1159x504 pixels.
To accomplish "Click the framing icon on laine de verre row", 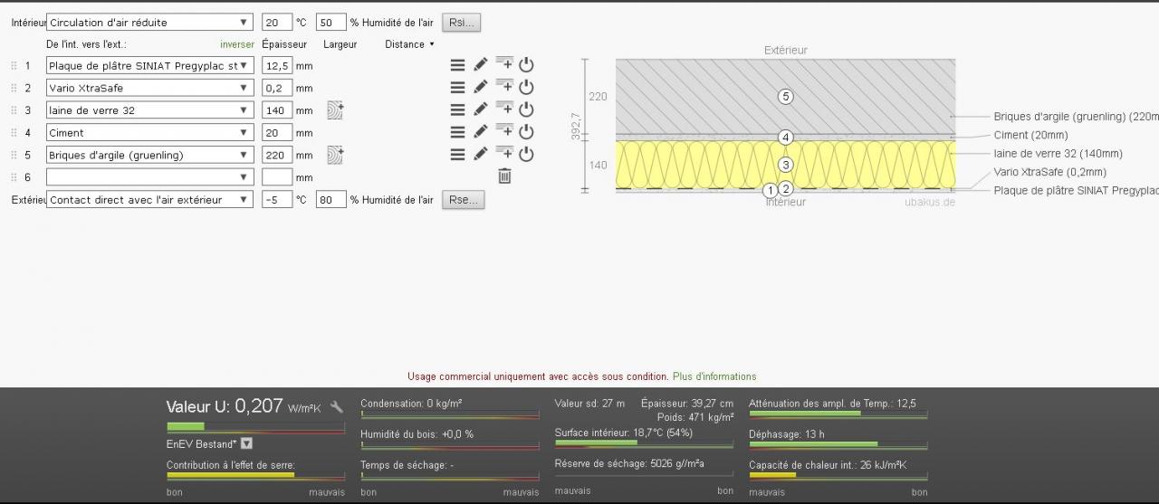I will [336, 109].
